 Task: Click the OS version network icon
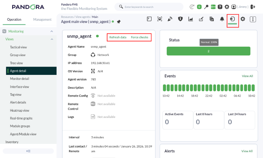tap(93, 71)
